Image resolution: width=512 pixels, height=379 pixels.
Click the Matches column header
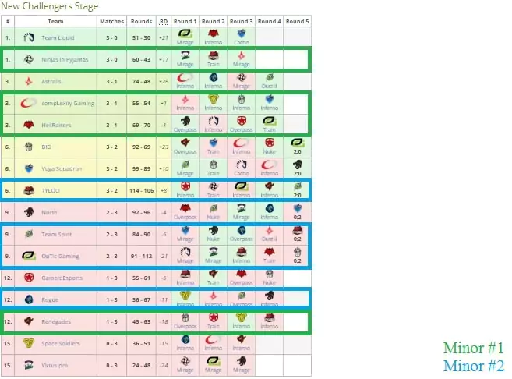pos(111,21)
